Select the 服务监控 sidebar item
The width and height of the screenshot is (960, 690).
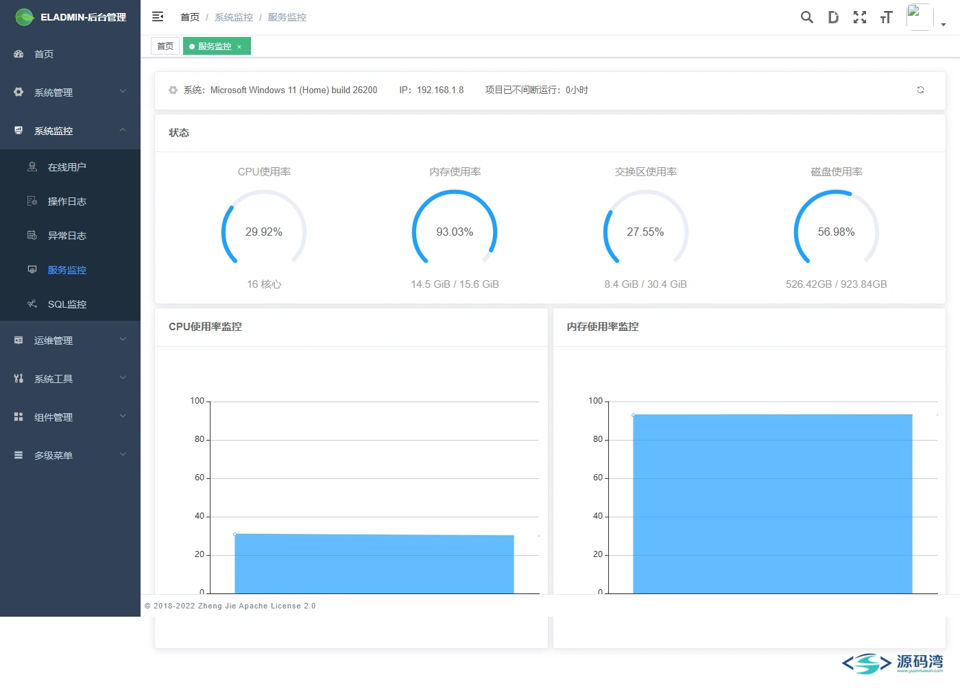[70, 269]
